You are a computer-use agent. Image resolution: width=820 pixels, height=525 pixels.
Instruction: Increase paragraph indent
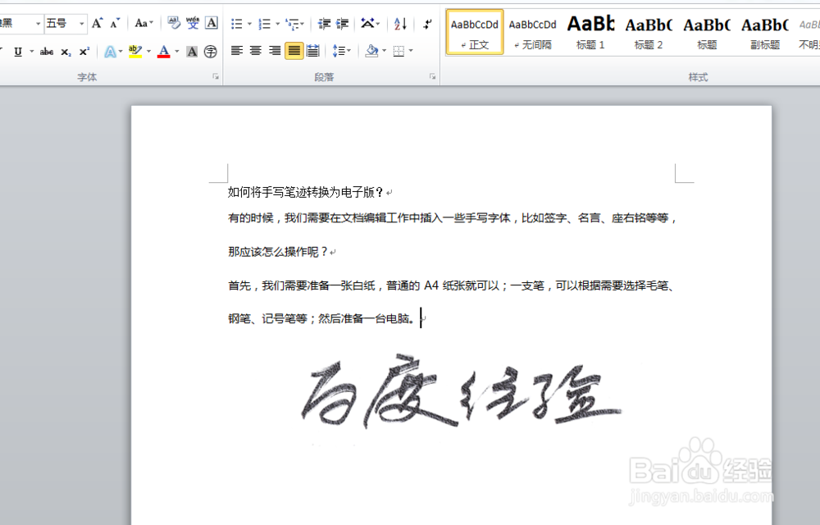point(342,24)
